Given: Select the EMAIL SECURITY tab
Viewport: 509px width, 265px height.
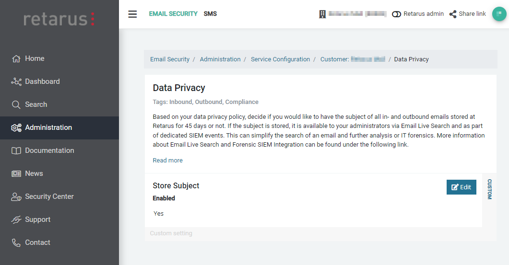Looking at the screenshot, I should tap(173, 14).
